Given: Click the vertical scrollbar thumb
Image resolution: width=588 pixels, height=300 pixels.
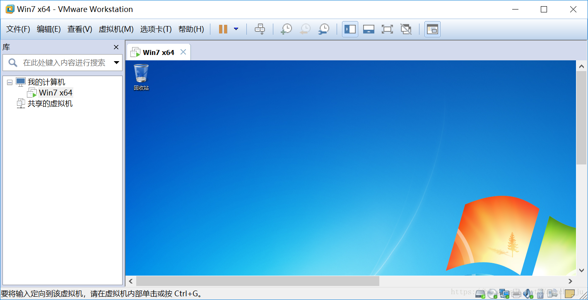Looking at the screenshot, I should coord(581,118).
